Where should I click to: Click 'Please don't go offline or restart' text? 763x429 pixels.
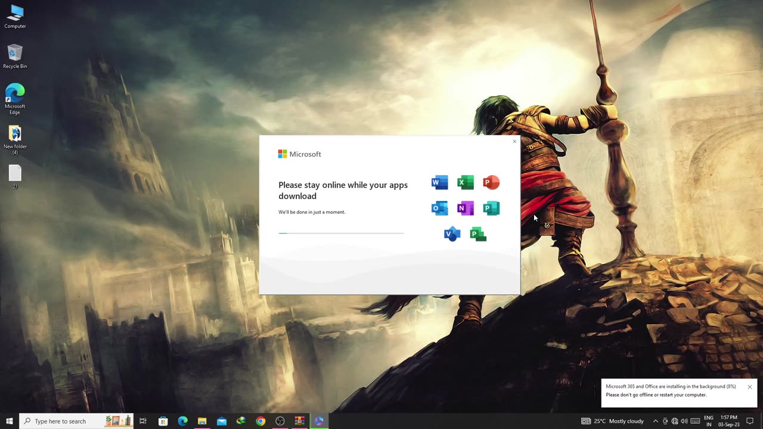click(656, 395)
